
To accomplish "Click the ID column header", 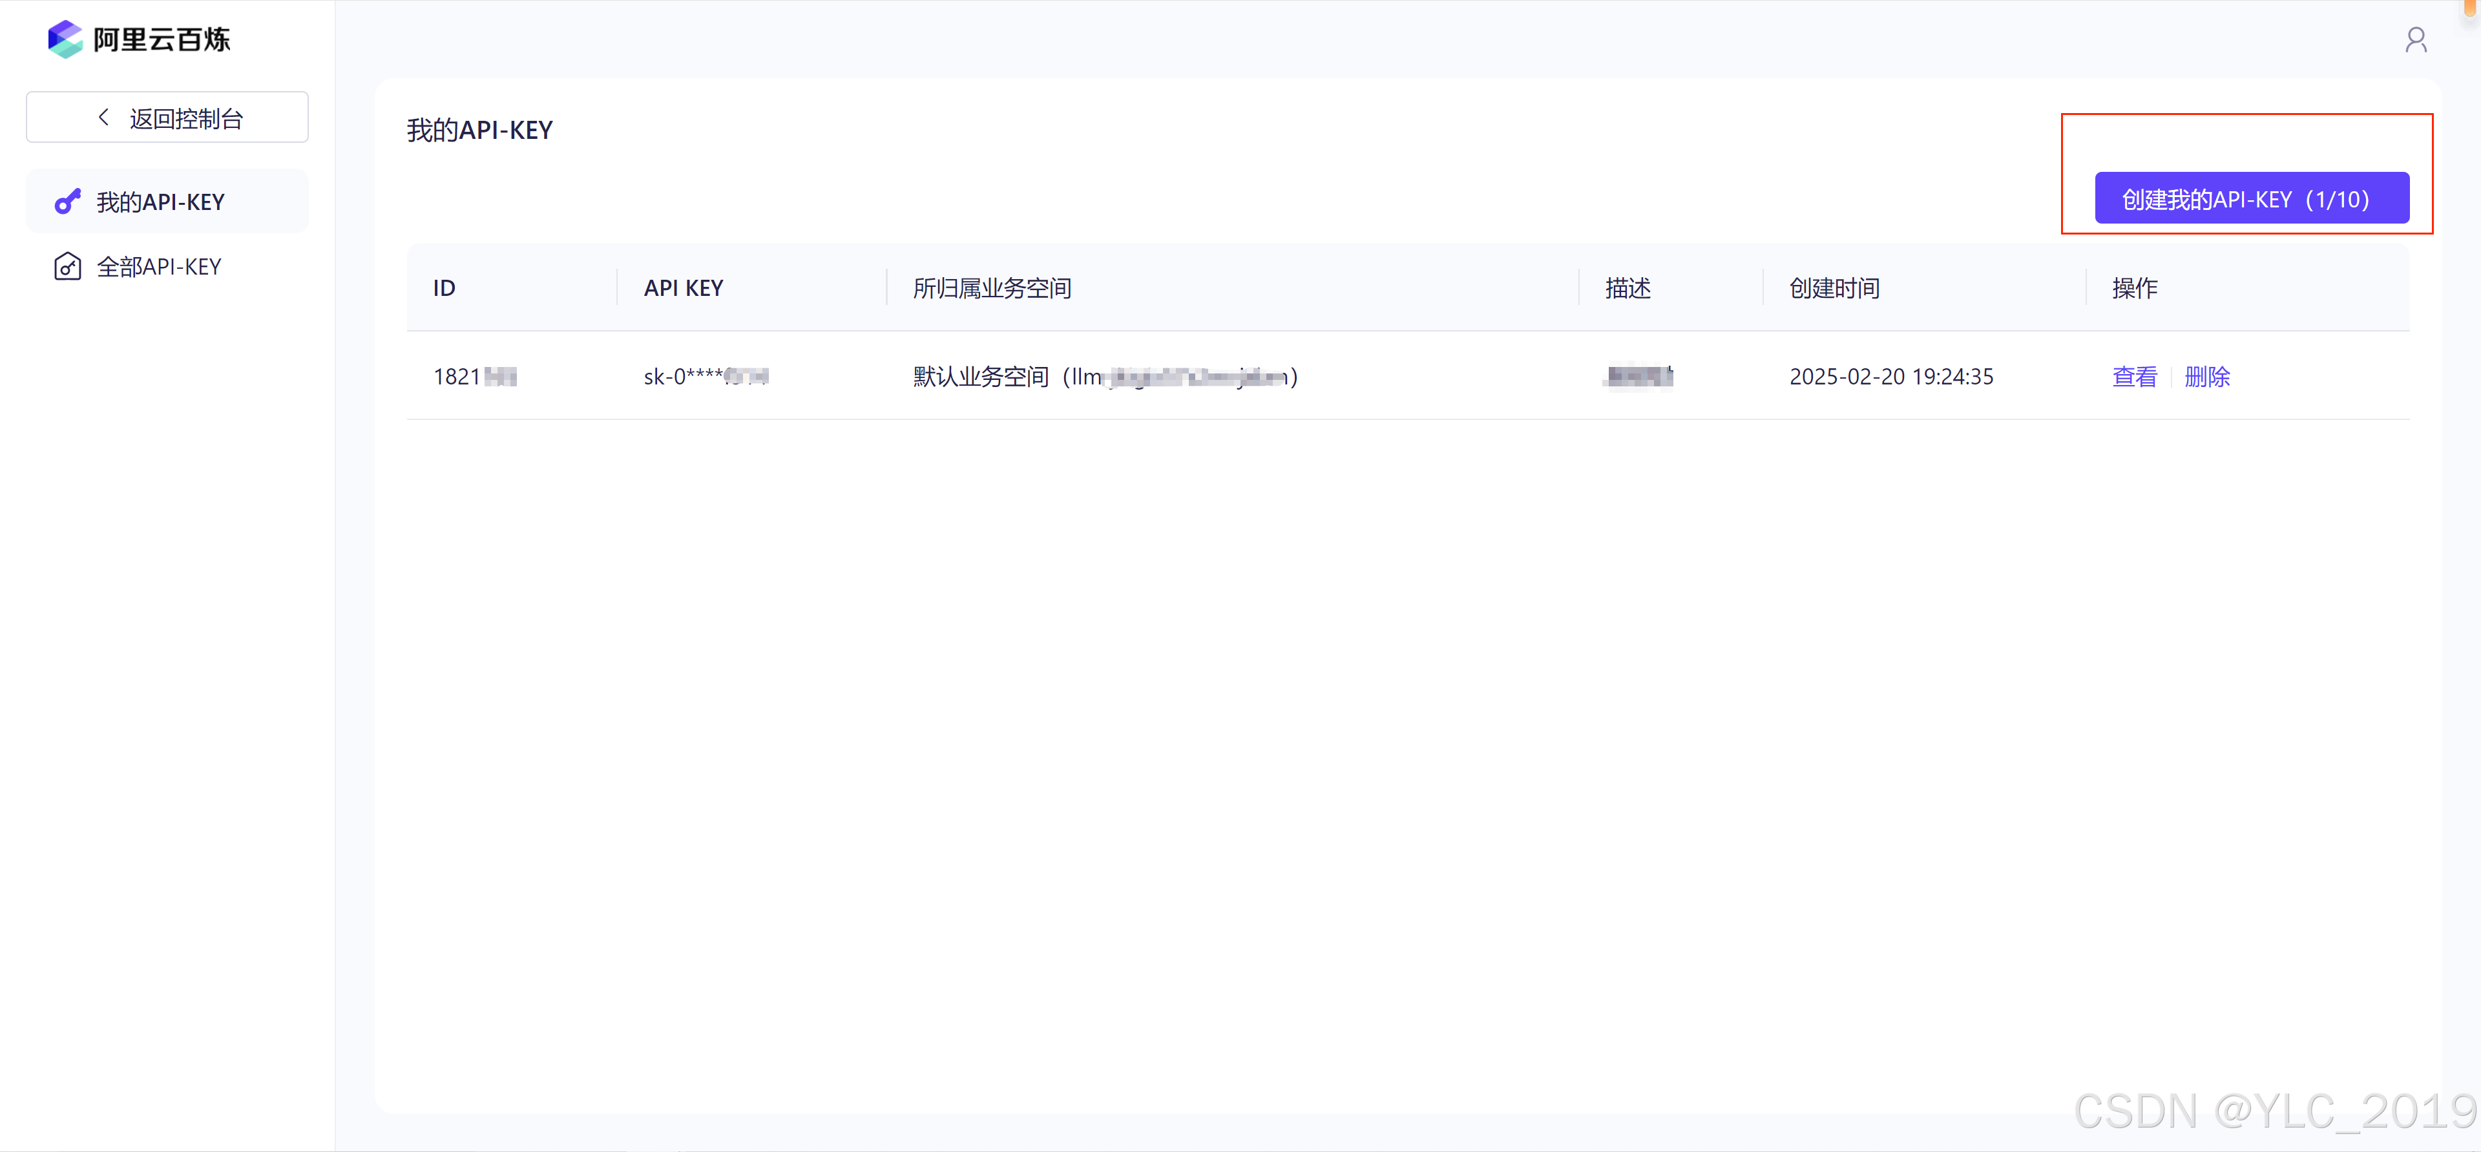I will [444, 288].
